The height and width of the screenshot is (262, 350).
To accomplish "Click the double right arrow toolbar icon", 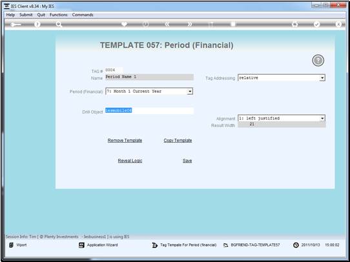I will pos(189,25).
